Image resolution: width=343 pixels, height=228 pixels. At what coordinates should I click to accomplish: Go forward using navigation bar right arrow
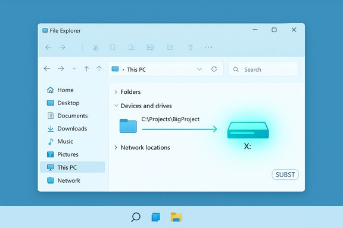click(61, 69)
